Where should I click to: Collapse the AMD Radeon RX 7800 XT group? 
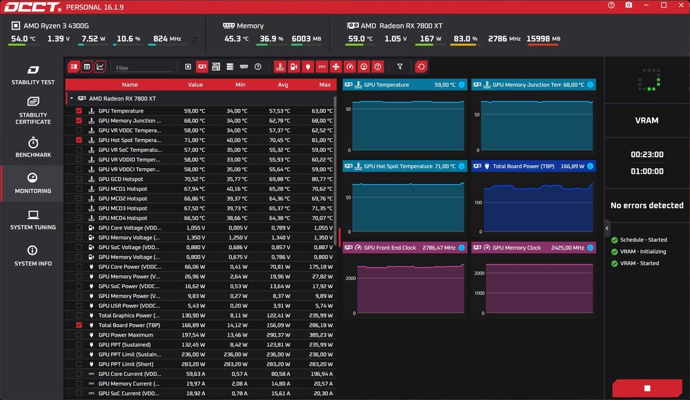point(71,99)
